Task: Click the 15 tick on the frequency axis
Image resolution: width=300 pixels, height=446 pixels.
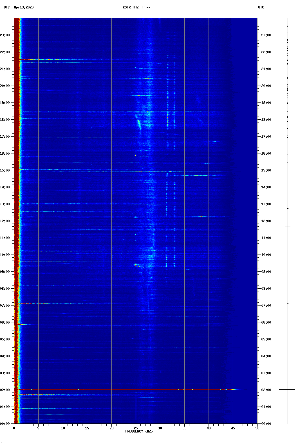Action: click(87, 428)
